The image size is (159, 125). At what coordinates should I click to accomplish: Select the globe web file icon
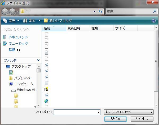click(46, 101)
